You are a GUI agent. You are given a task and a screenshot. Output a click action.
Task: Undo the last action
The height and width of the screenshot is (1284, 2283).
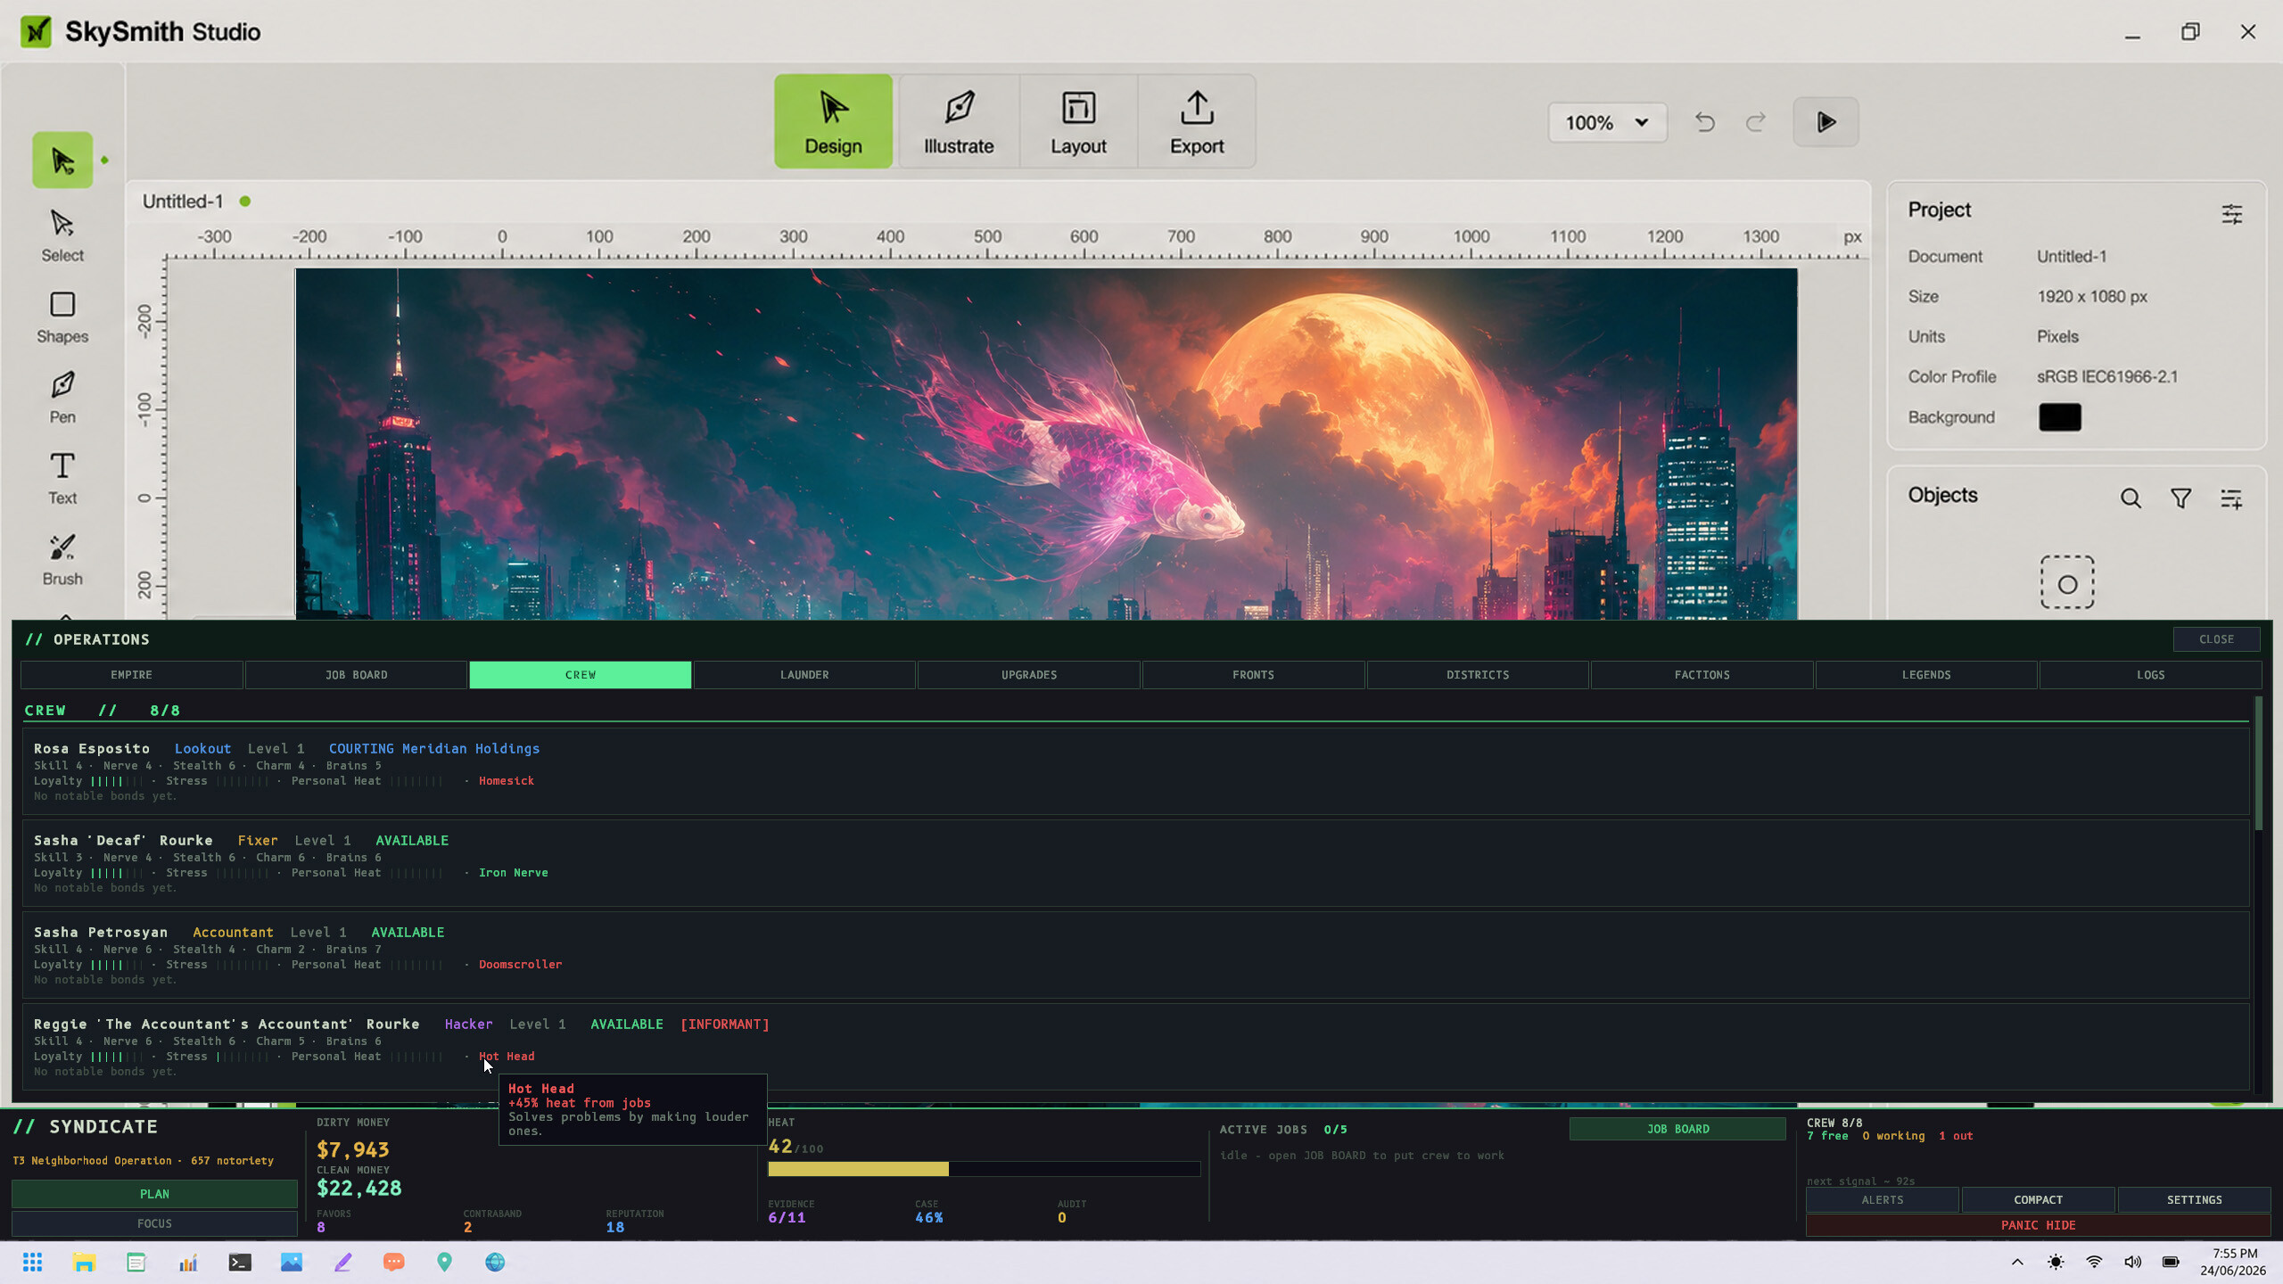pyautogui.click(x=1704, y=122)
